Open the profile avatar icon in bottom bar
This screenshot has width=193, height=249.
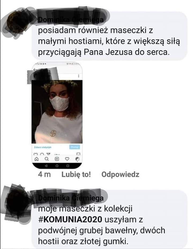point(77,159)
